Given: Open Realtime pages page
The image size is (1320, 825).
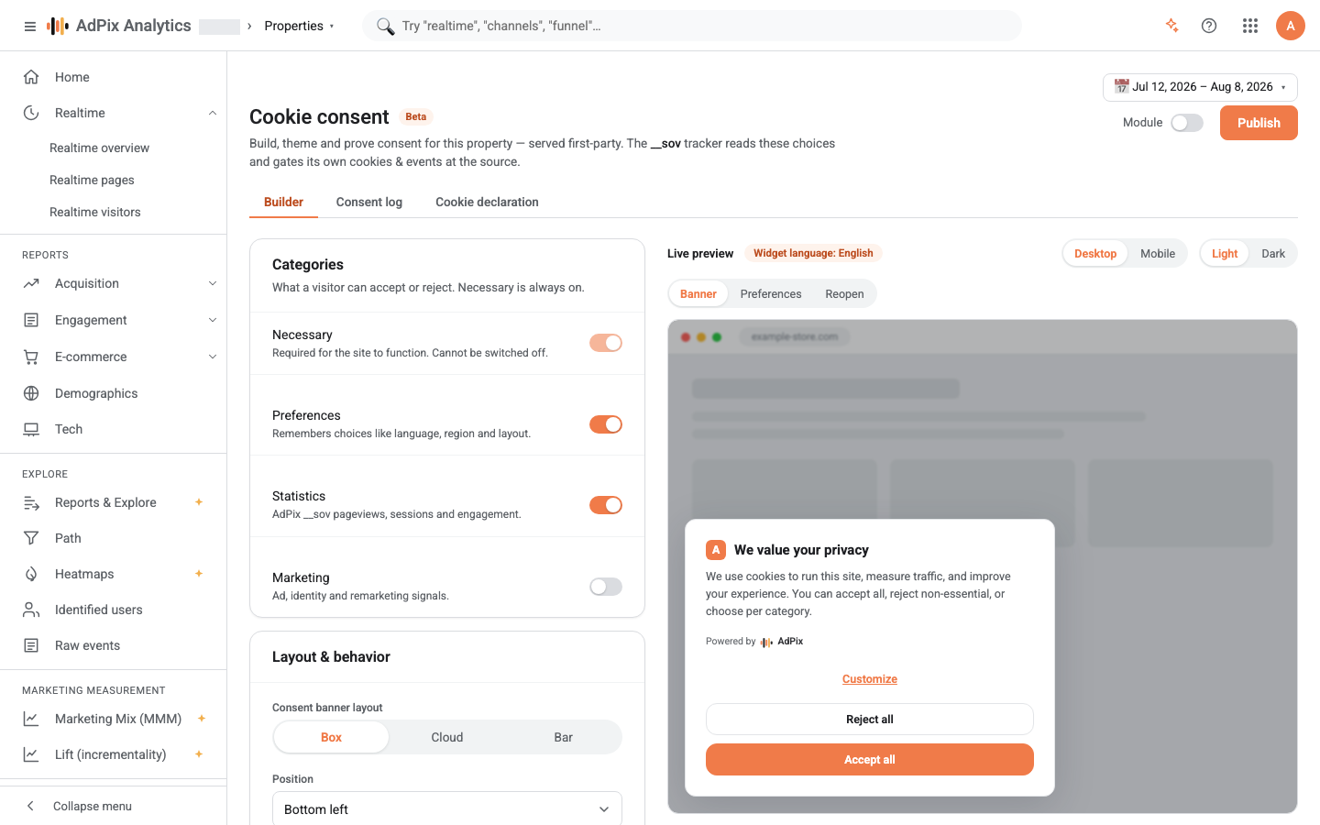Looking at the screenshot, I should (x=92, y=180).
